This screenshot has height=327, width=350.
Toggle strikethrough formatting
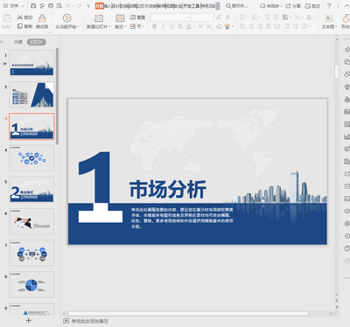(180, 26)
